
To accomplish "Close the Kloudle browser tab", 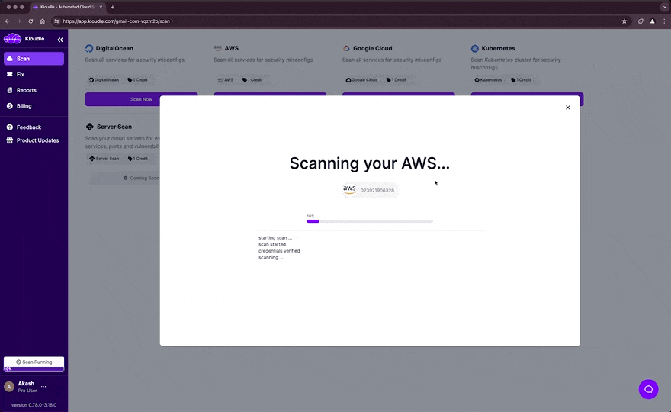I will pyautogui.click(x=101, y=7).
